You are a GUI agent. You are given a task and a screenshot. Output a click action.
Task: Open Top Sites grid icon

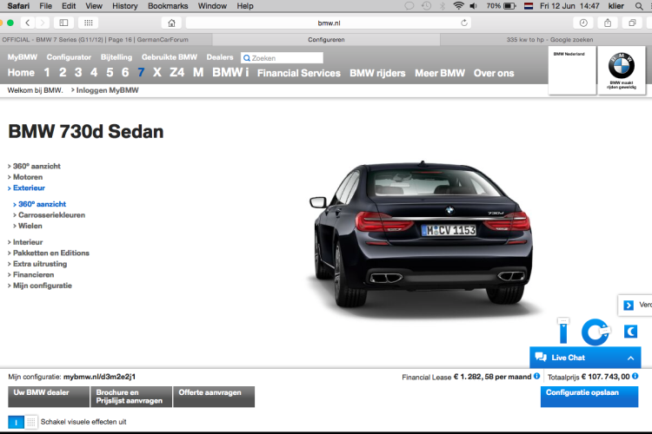click(88, 23)
